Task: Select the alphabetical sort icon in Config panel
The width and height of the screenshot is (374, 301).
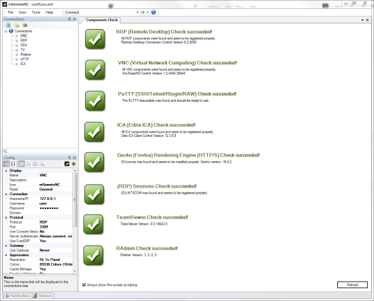Action: click(13, 164)
